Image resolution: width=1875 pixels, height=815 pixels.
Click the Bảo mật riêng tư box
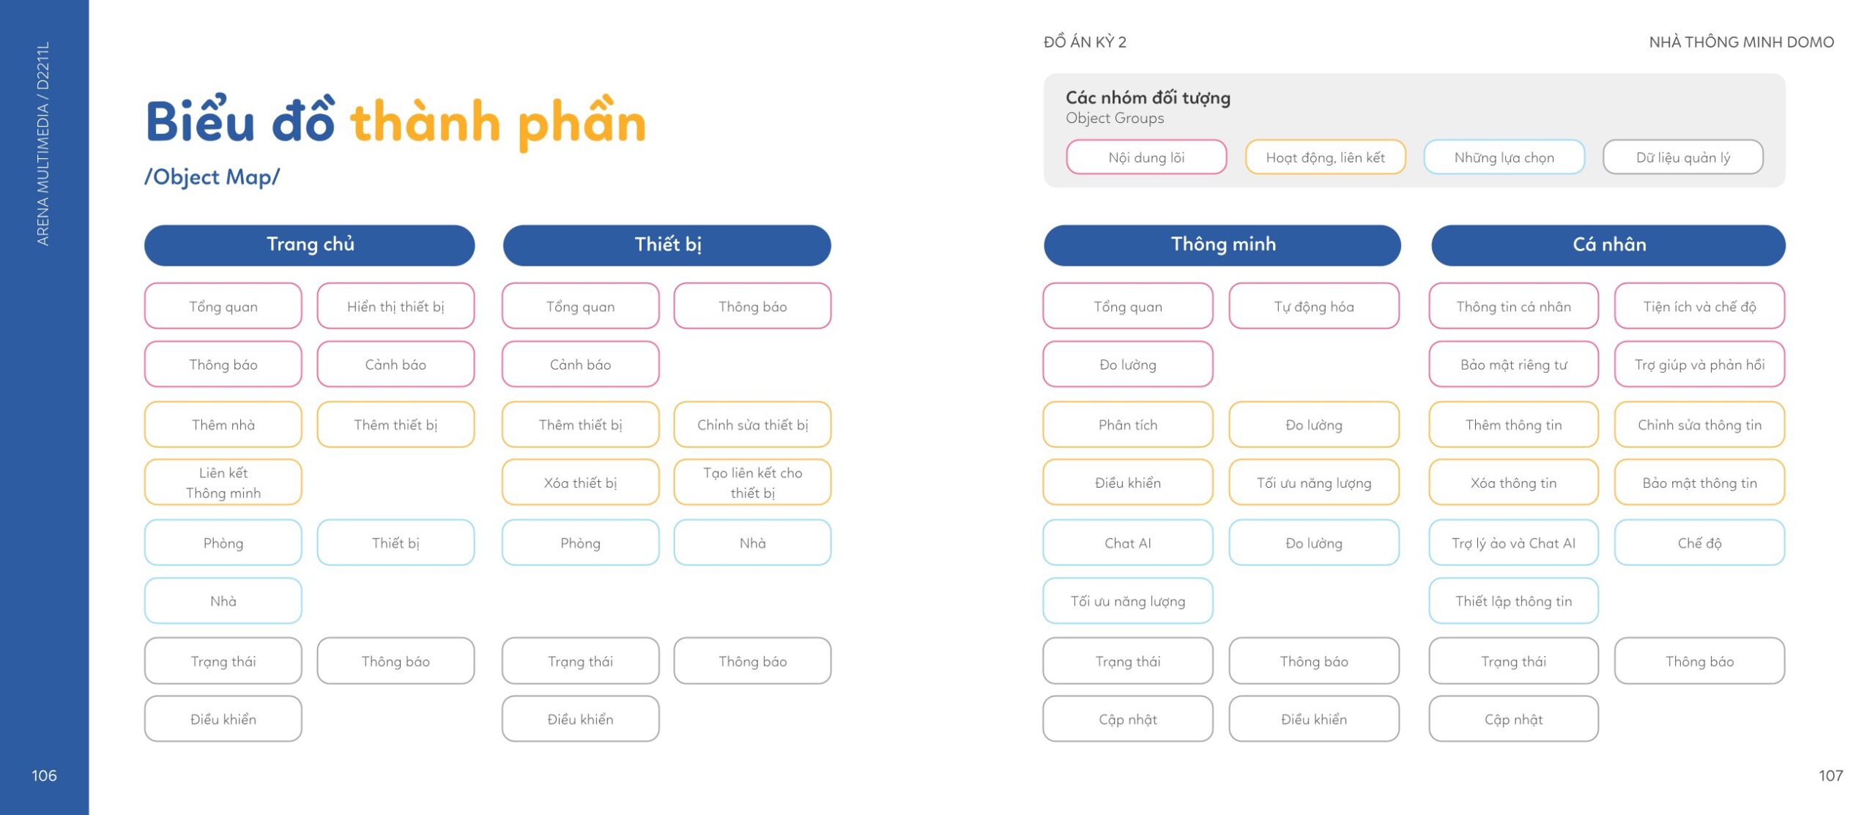[x=1513, y=364]
